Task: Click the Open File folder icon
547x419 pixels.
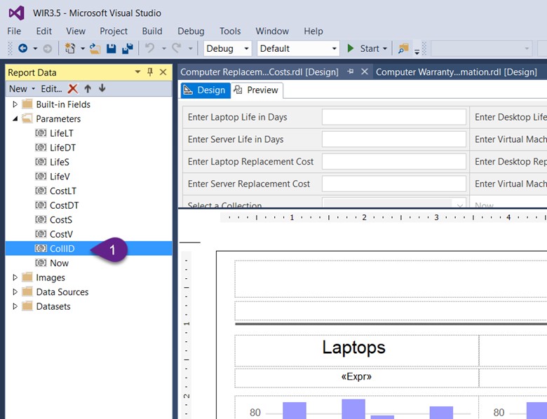Action: [x=95, y=48]
